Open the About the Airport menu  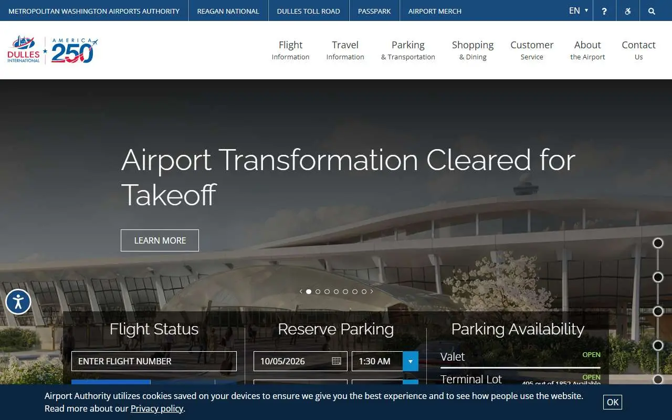coord(587,50)
